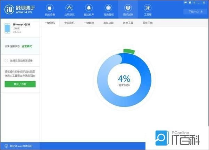Open 应用游戏 app store icon
The width and height of the screenshot is (209, 150).
69,10
